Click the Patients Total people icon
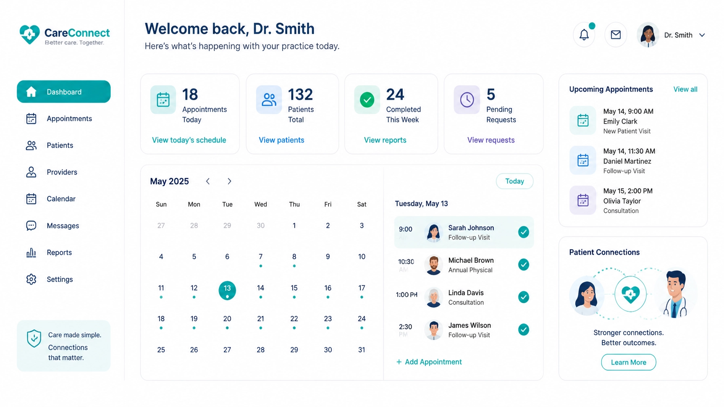Screen dimensions: 724x407 (x=269, y=99)
